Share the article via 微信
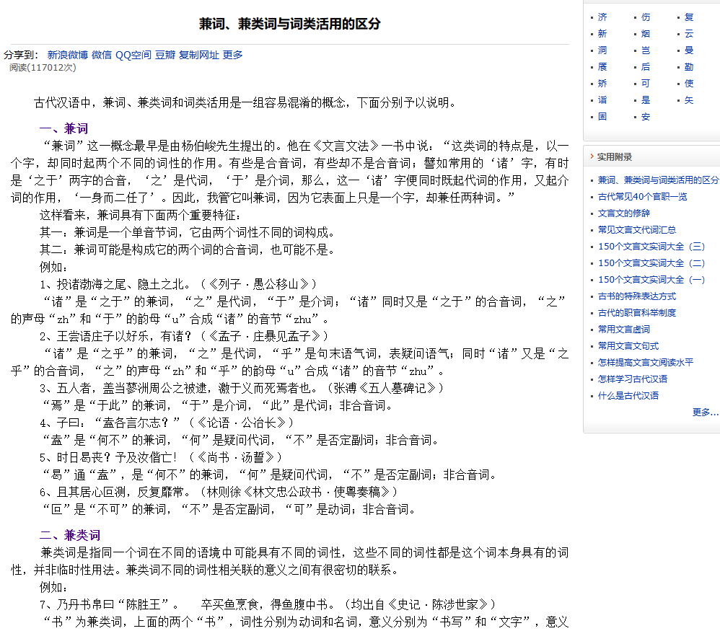 (x=102, y=55)
